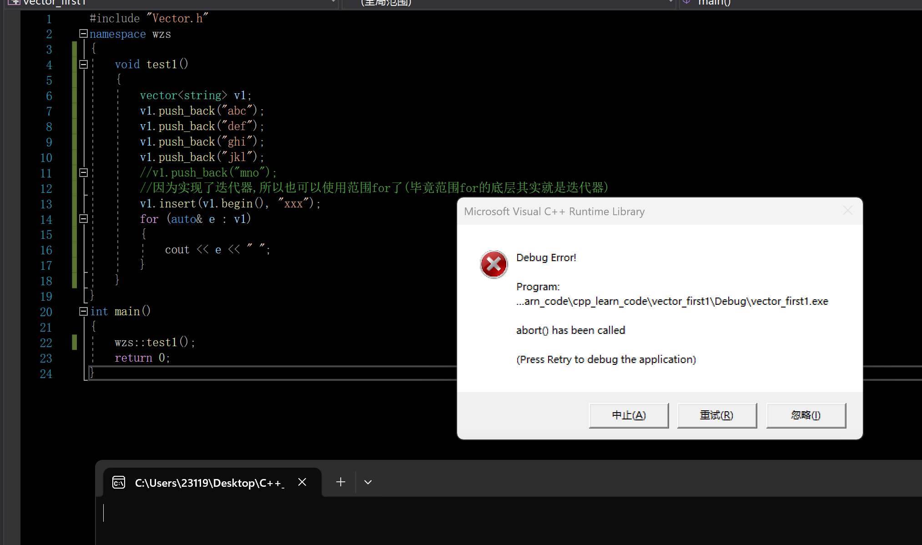Viewport: 922px width, 545px height.
Task: Click the program path text in dialog
Action: coord(672,301)
